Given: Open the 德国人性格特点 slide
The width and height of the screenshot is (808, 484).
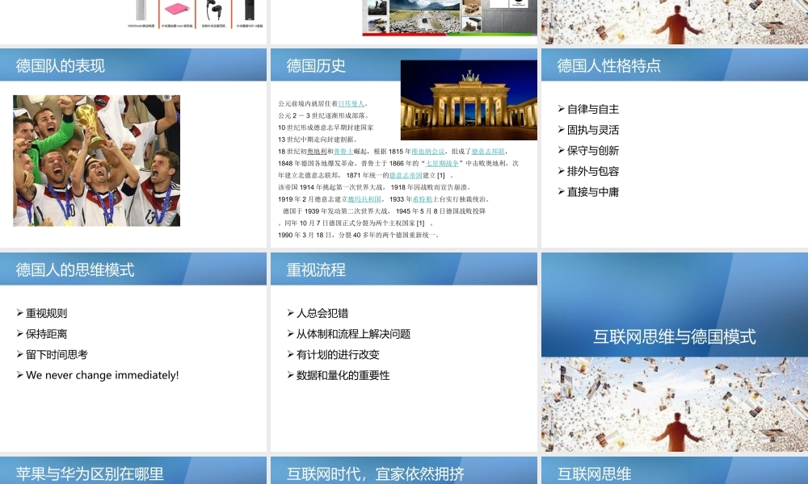Looking at the screenshot, I should point(675,148).
